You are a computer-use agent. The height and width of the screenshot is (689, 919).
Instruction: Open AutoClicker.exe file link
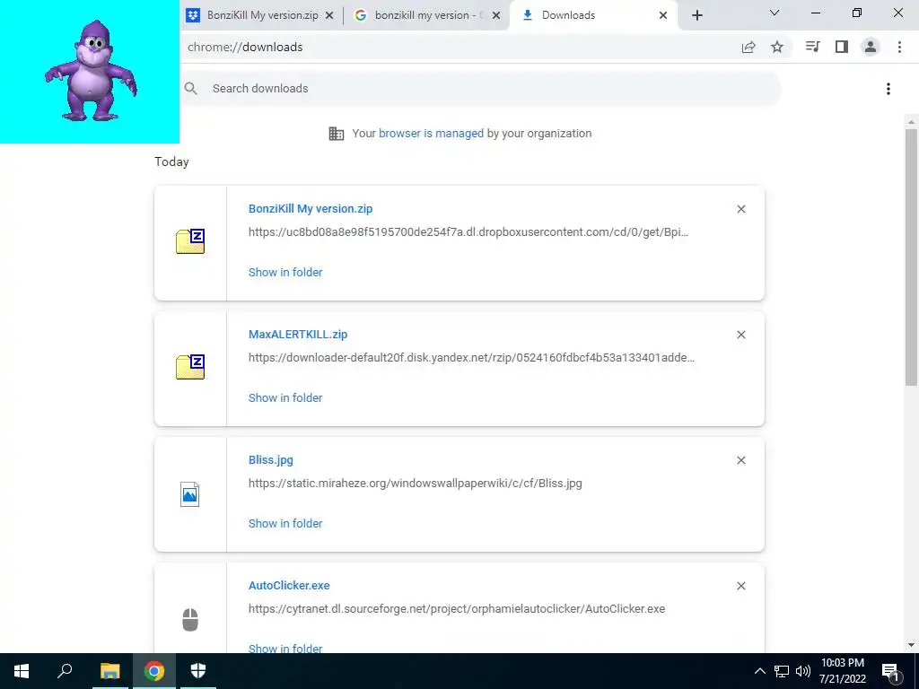pyautogui.click(x=289, y=585)
